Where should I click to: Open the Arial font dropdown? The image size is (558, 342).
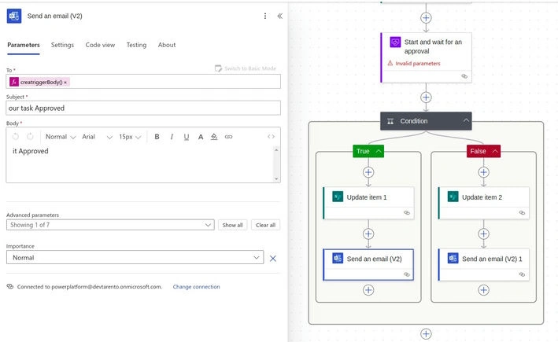tap(97, 137)
